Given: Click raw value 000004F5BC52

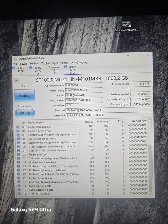Looking at the screenshot, I should 138,137.
